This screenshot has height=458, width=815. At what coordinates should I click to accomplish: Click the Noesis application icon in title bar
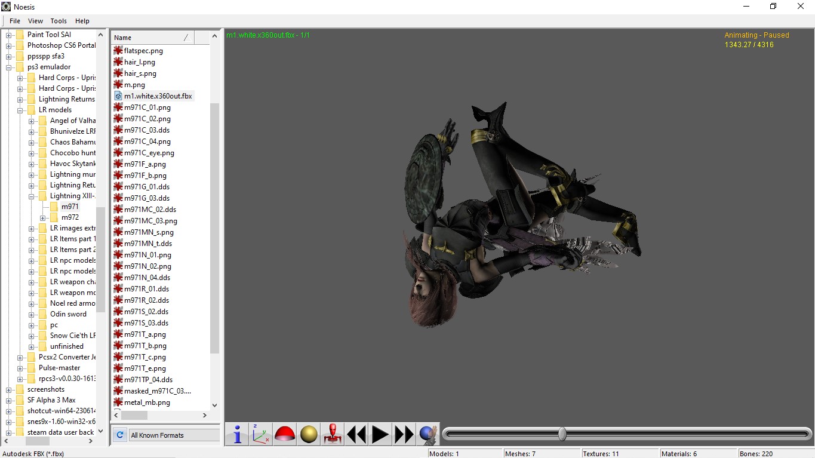(5, 7)
